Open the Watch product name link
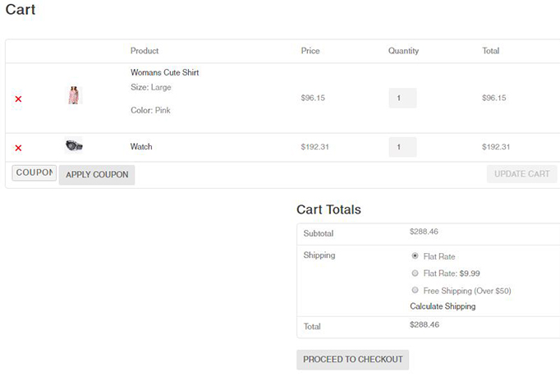 point(141,147)
